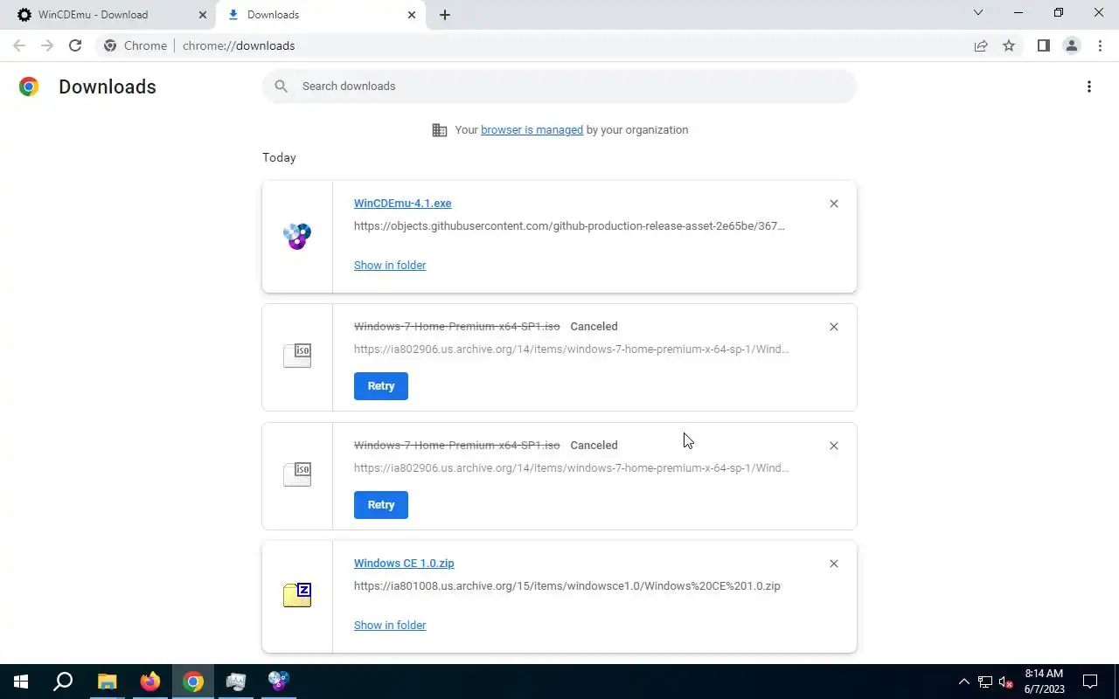Screen dimensions: 1119x699
Task: Launch Firefox from the taskbar
Action: coord(150,682)
